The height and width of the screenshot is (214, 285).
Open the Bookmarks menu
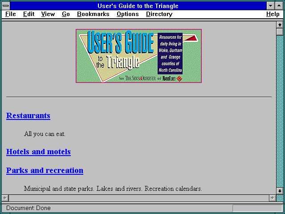click(93, 14)
